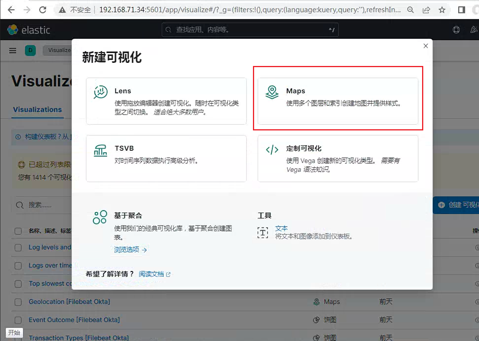Reload the browser page

43,10
